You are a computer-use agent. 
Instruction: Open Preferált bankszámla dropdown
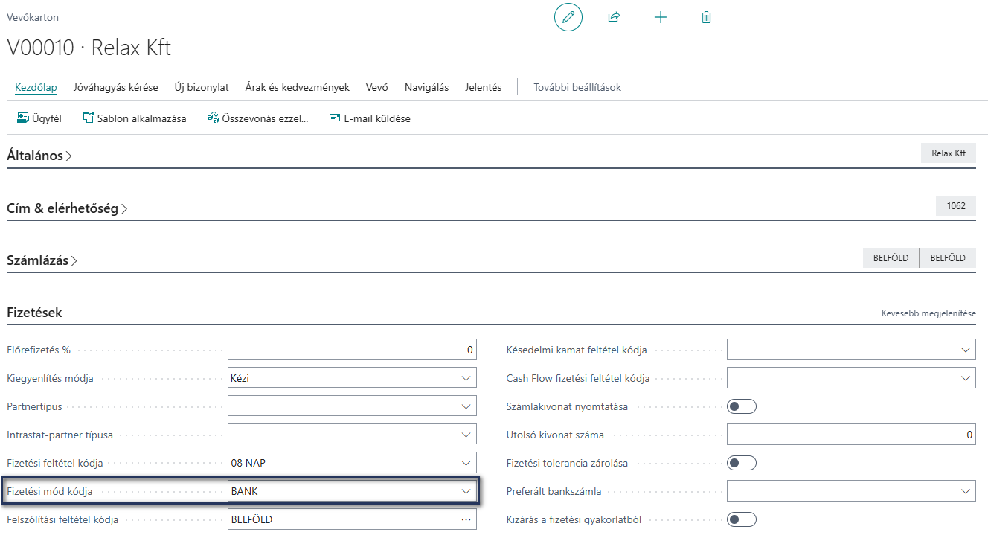(x=966, y=491)
